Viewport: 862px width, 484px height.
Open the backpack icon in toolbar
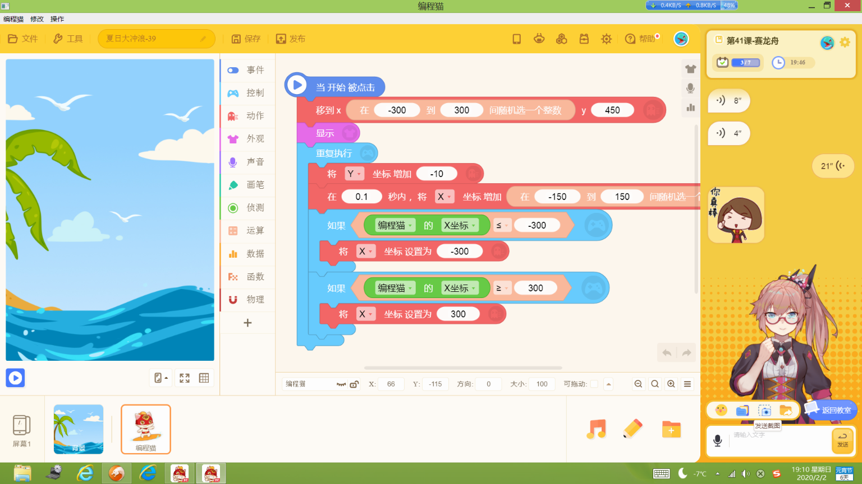(x=584, y=39)
